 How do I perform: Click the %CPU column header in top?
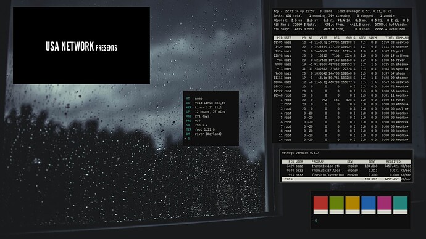pos(362,38)
